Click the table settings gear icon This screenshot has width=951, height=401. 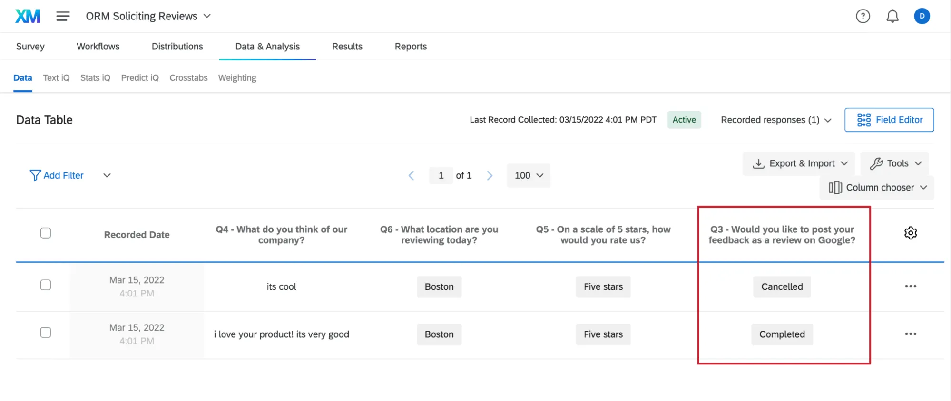(x=910, y=233)
